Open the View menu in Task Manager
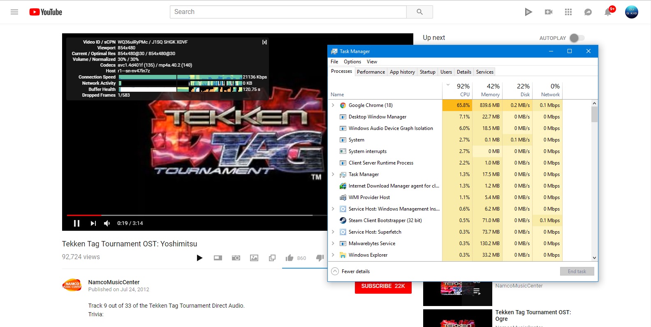This screenshot has width=651, height=327. pos(372,62)
